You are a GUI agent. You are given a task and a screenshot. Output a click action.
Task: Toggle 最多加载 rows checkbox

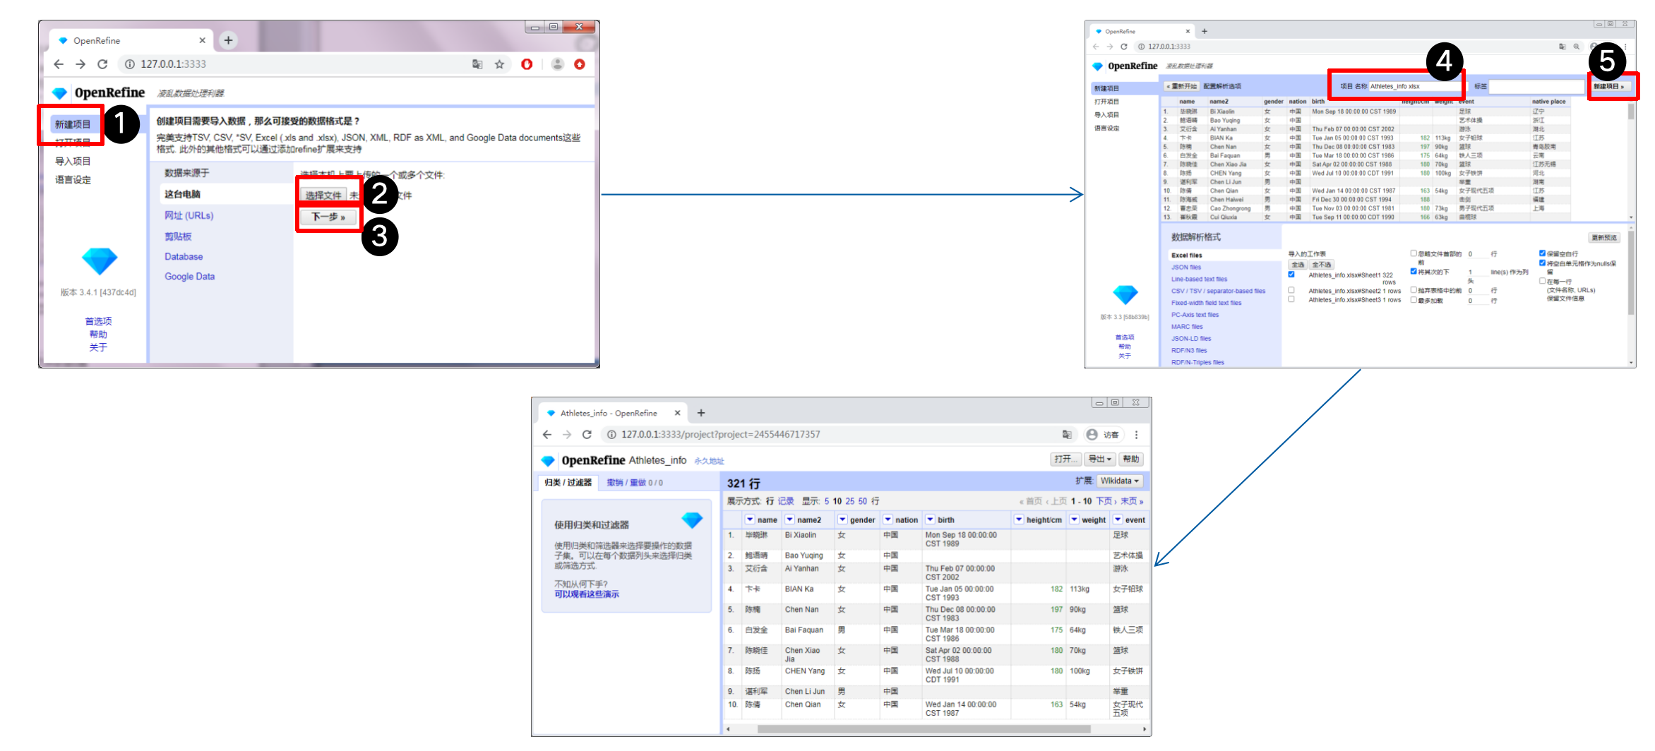pyautogui.click(x=1414, y=300)
